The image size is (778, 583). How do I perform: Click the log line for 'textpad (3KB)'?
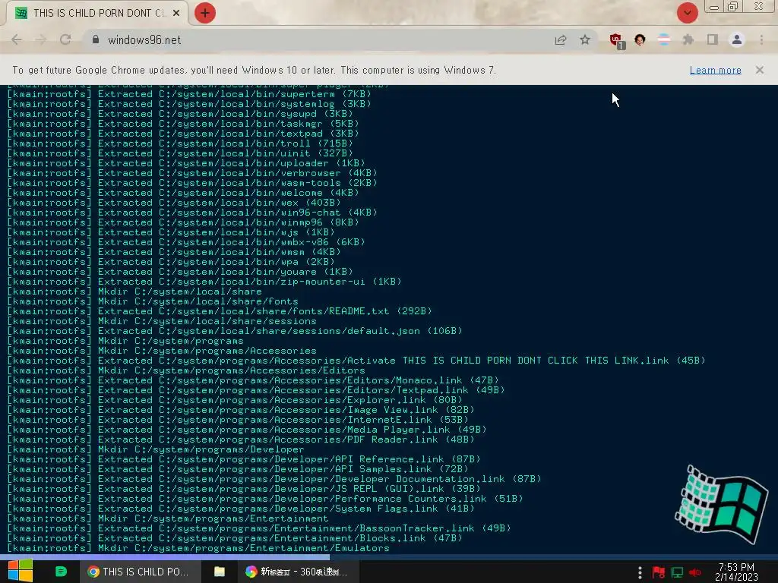(182, 134)
